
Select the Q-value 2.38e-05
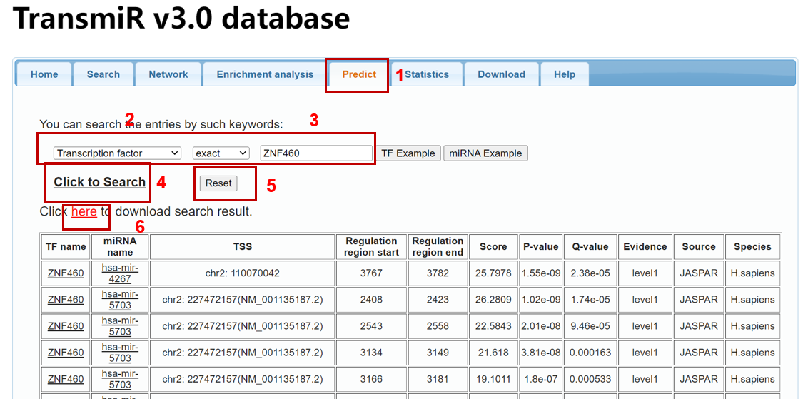(x=590, y=273)
